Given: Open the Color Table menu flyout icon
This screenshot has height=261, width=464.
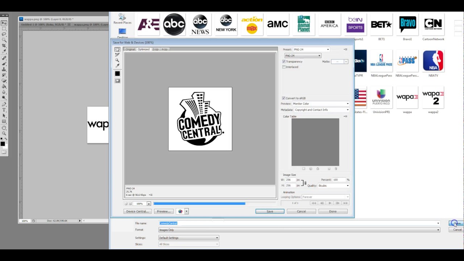Looking at the screenshot, I should [x=345, y=116].
